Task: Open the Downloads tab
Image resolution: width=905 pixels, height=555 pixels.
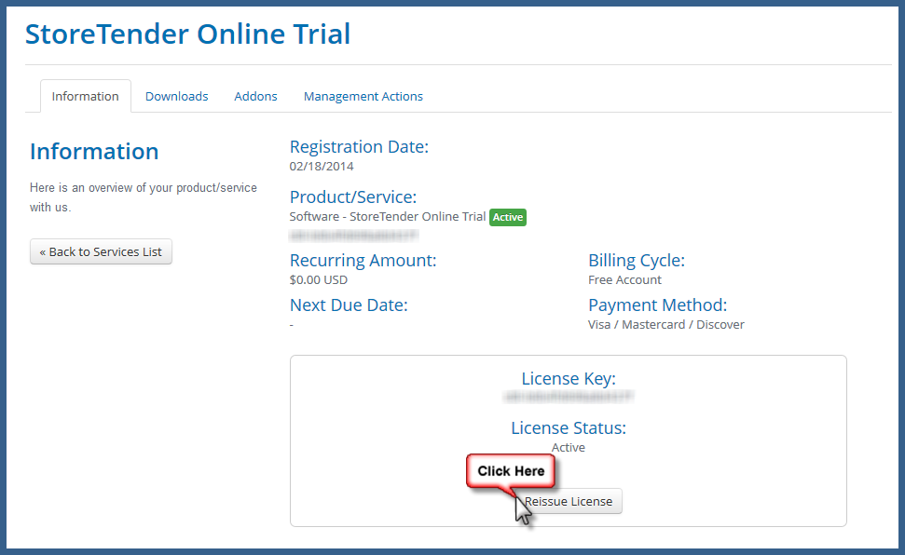Action: click(176, 96)
